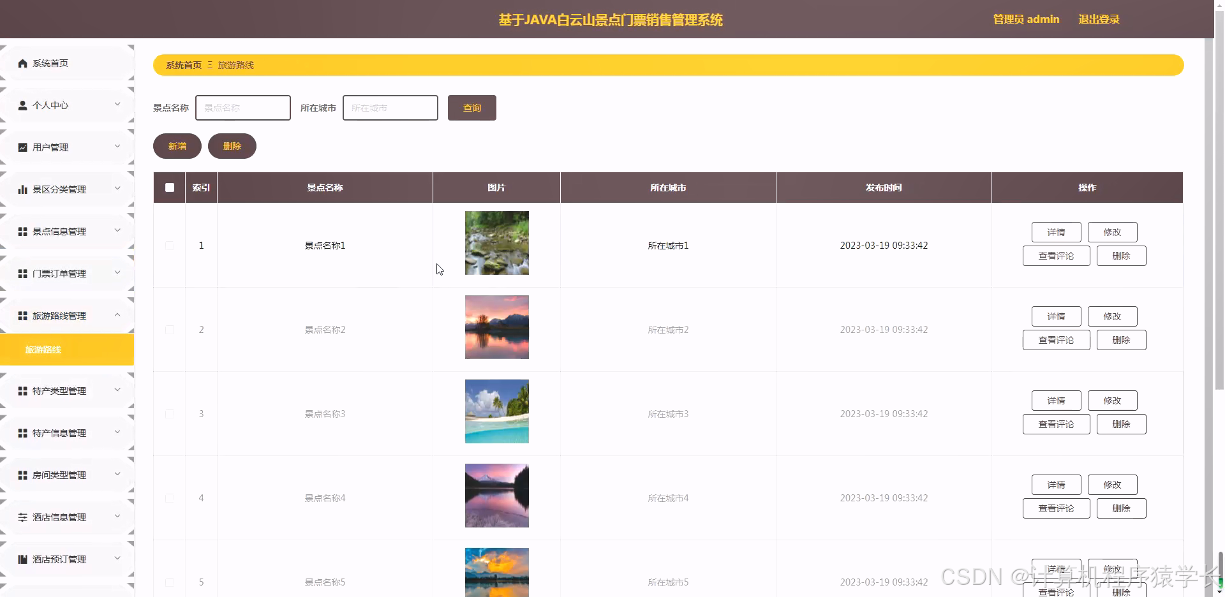Tick the checkbox for 景点名称1 row
Image resolution: width=1225 pixels, height=597 pixels.
tap(169, 246)
